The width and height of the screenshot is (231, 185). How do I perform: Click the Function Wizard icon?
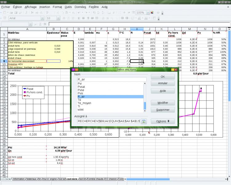point(35,24)
